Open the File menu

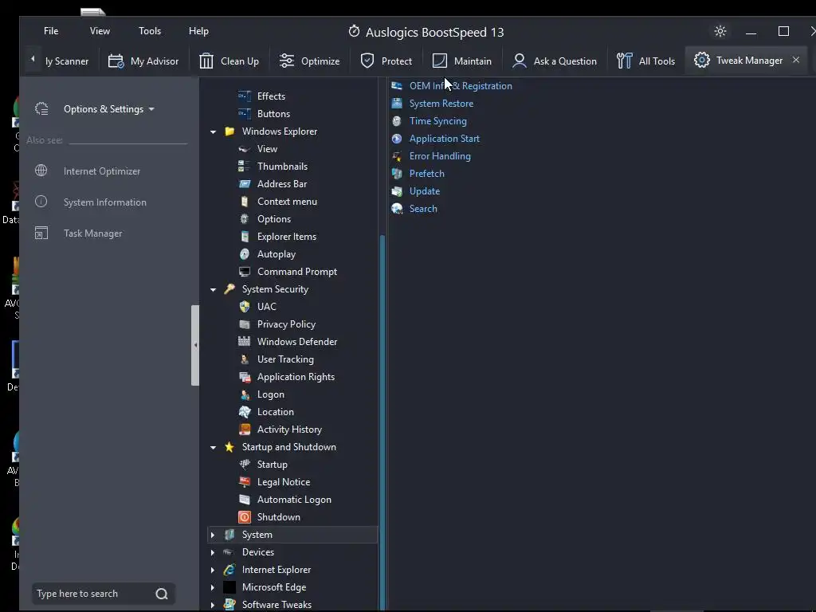51,31
